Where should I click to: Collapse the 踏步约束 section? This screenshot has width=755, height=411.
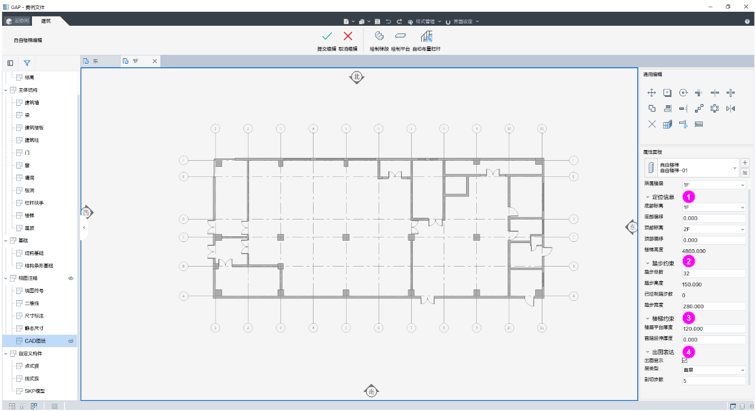pos(647,263)
